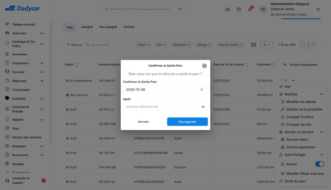331x190 pixels.
Task: Switch to the Assigné tab
Action: pyautogui.click(x=87, y=27)
